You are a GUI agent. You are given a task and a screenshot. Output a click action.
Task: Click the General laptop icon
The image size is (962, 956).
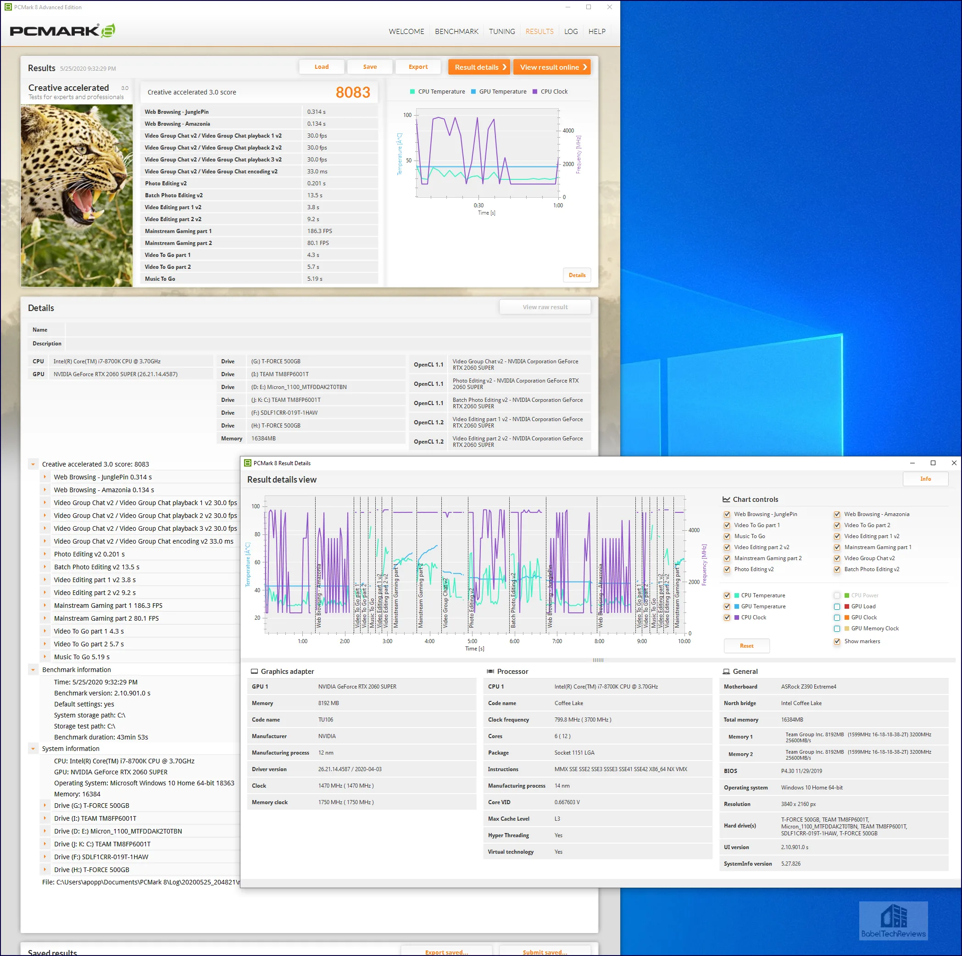(726, 671)
